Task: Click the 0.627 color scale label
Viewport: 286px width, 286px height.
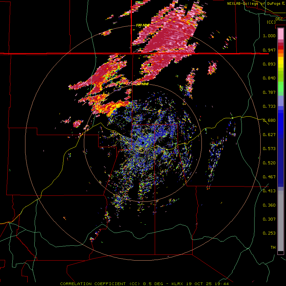Action: (269, 135)
